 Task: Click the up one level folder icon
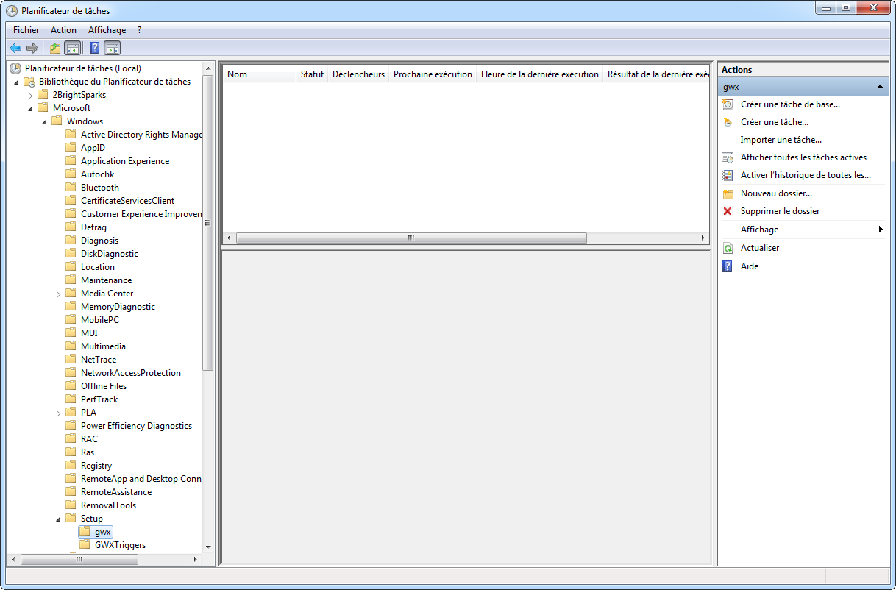54,49
